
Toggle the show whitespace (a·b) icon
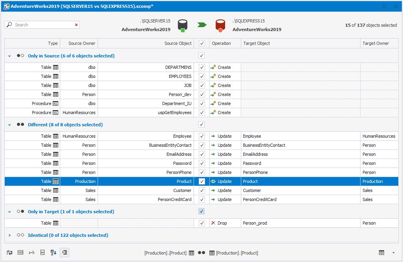tap(31, 253)
